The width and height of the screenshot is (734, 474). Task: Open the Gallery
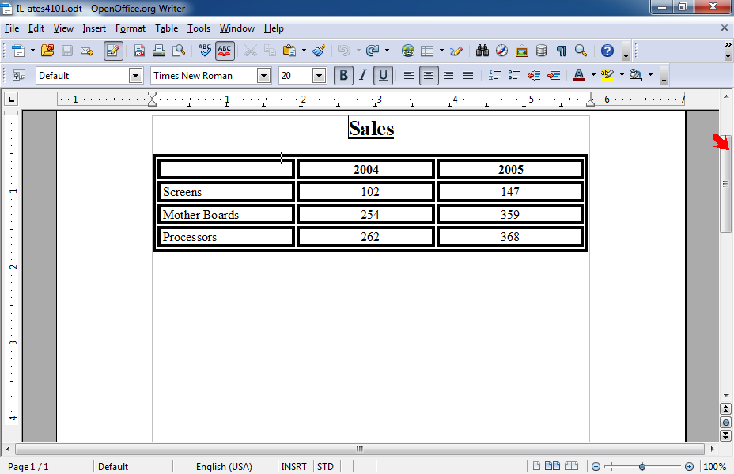(521, 50)
